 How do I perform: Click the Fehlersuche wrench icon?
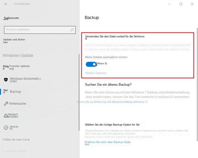tap(6, 104)
